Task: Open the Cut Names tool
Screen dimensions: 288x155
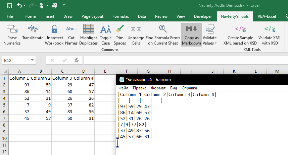Action: pos(71,34)
